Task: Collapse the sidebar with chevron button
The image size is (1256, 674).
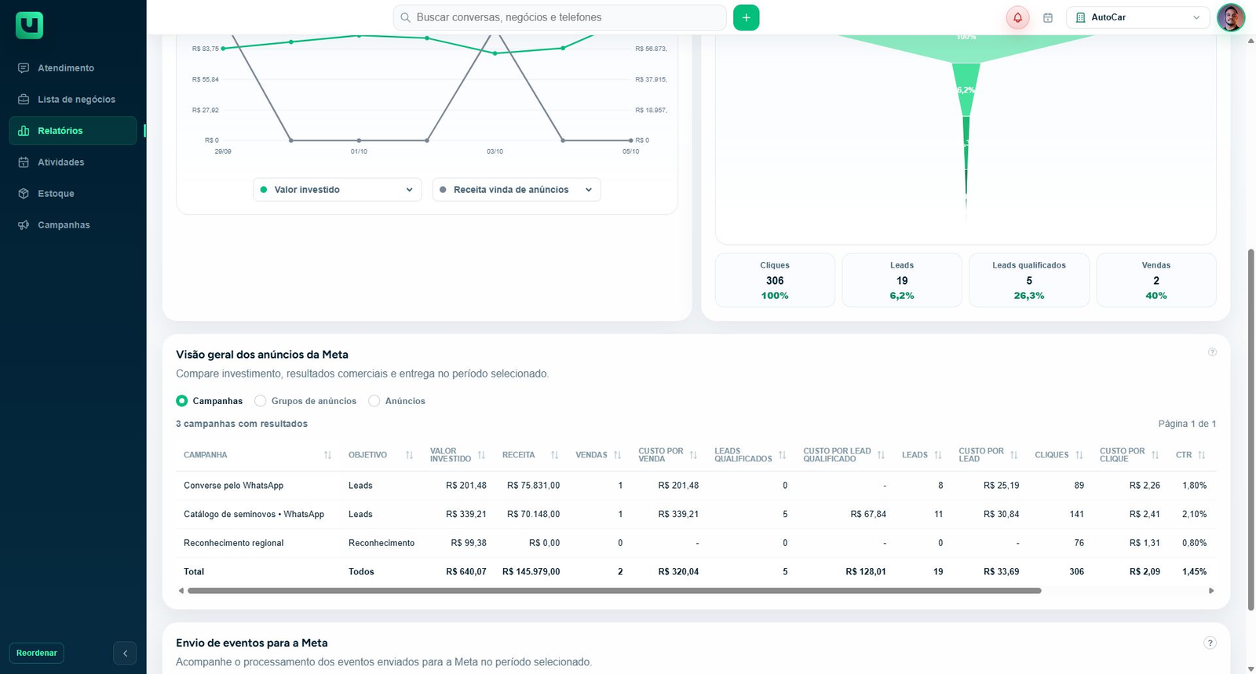Action: 125,653
